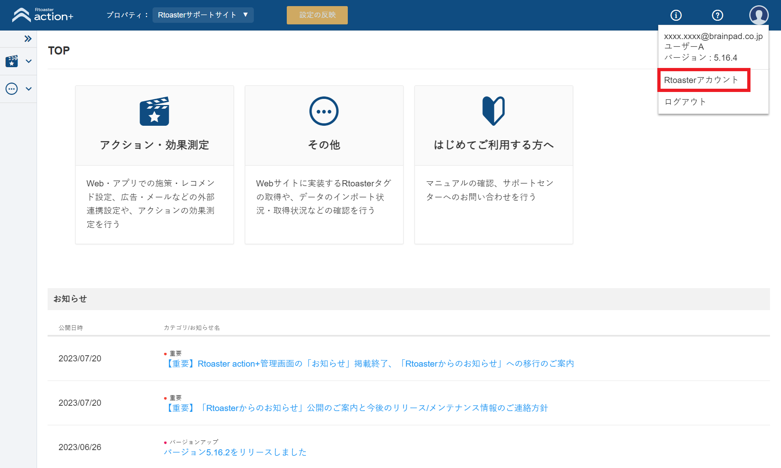Click the プロパティ： label

tap(127, 15)
